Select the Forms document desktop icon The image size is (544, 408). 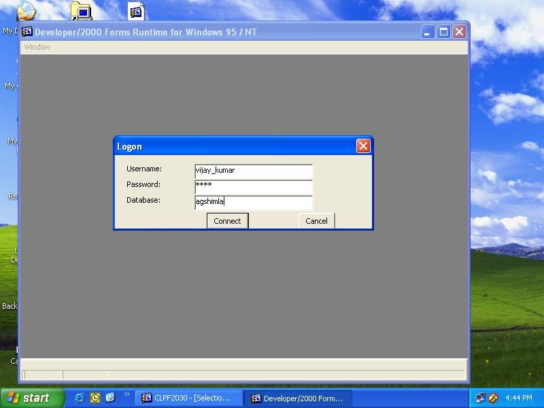136,11
